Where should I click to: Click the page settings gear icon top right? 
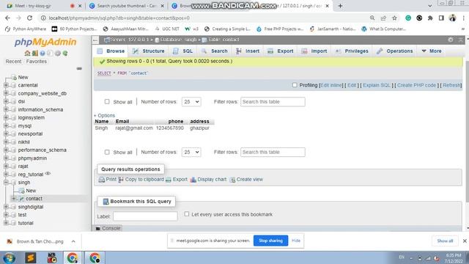coord(451,40)
